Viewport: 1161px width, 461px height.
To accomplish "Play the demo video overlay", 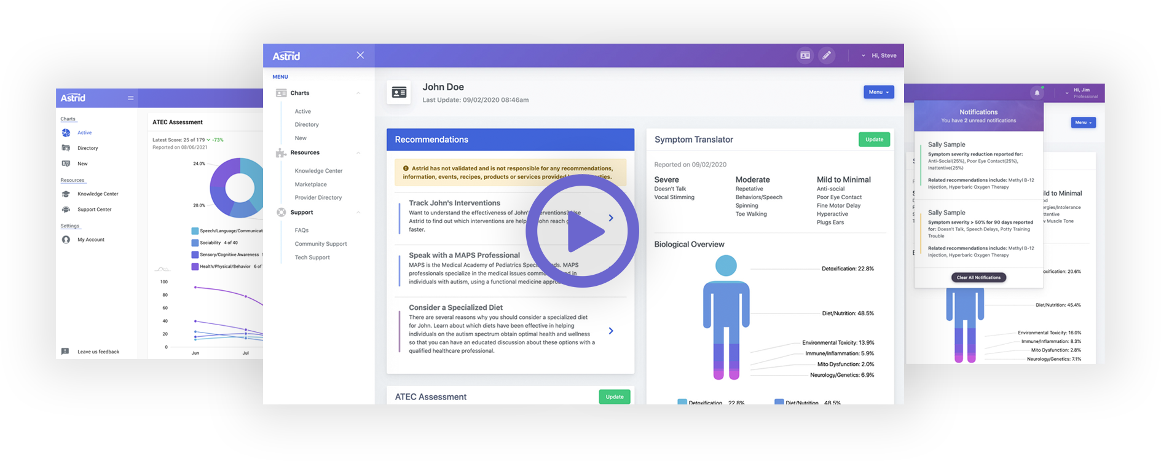I will point(582,231).
